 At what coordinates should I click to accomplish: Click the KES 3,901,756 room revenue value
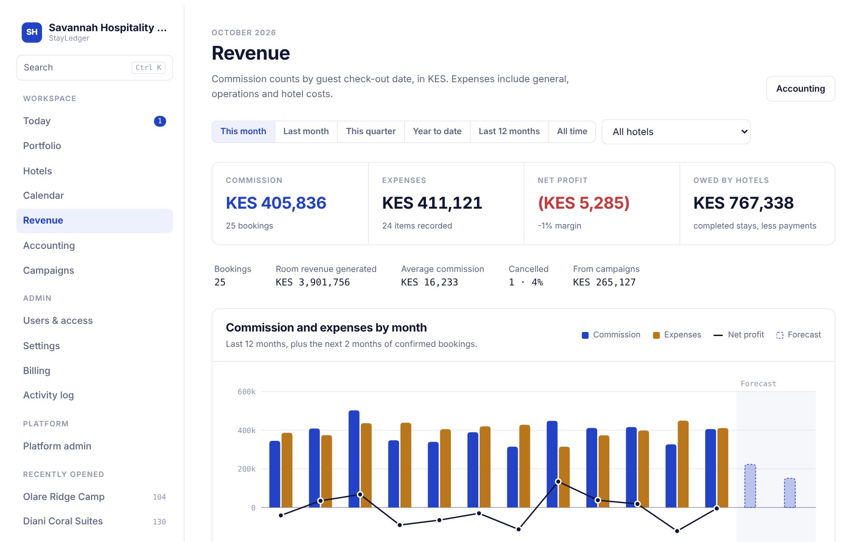(312, 282)
